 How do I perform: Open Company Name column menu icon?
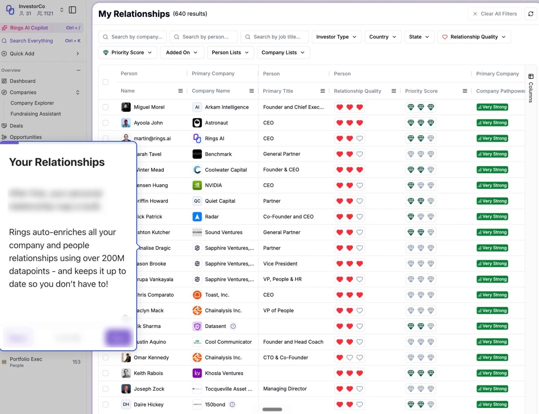click(252, 91)
